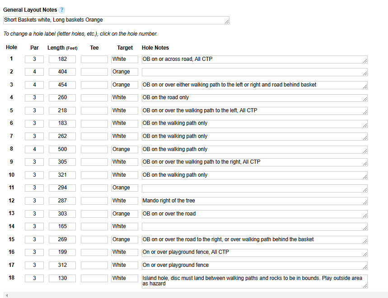Click the horizontal scrollbar left arrow
388x298 pixels.
pos(7,295)
